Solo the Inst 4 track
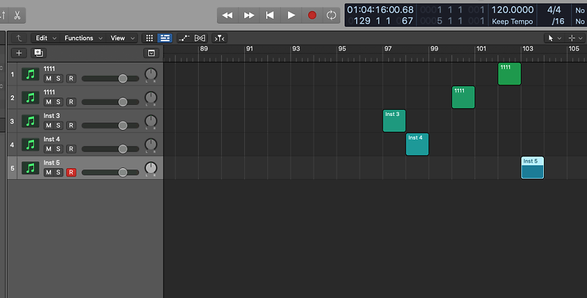The image size is (587, 298). pyautogui.click(x=58, y=149)
